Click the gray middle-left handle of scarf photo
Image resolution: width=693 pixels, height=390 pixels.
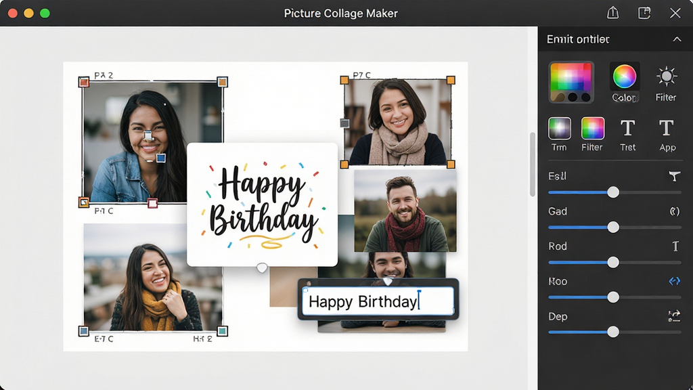click(344, 123)
